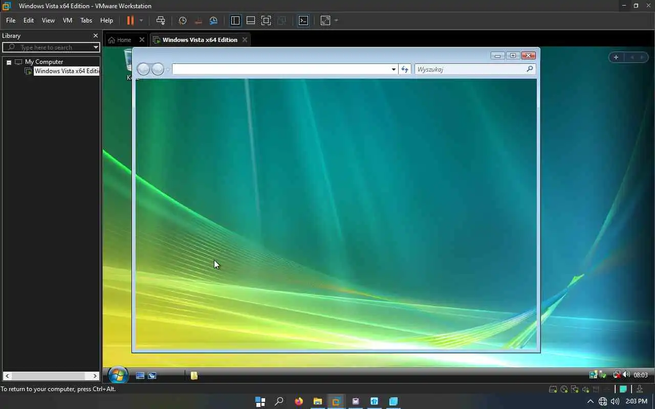
Task: Revert the VM to its previous snapshot
Action: 198,20
